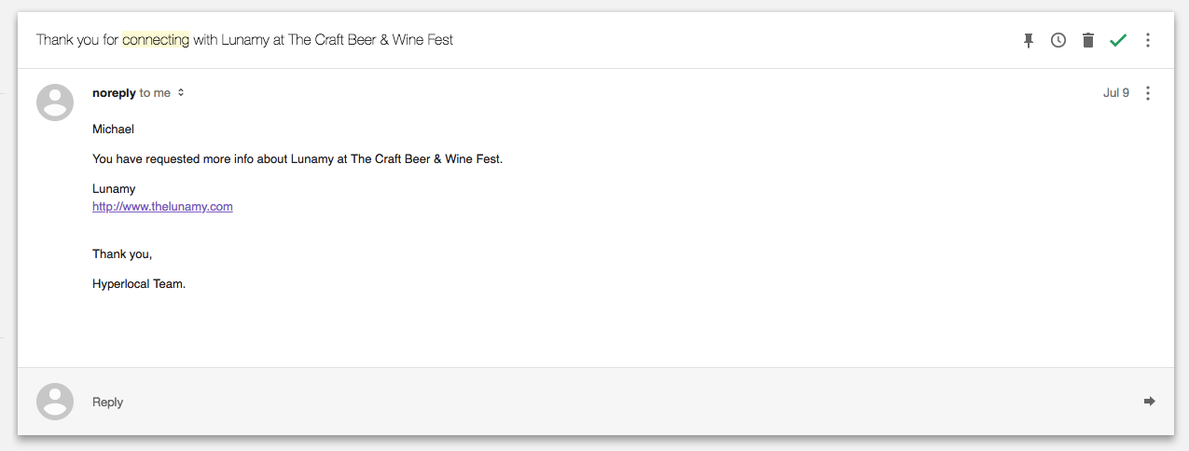Click the noreply sender avatar
Screen dimensions: 1189x451
tap(55, 102)
